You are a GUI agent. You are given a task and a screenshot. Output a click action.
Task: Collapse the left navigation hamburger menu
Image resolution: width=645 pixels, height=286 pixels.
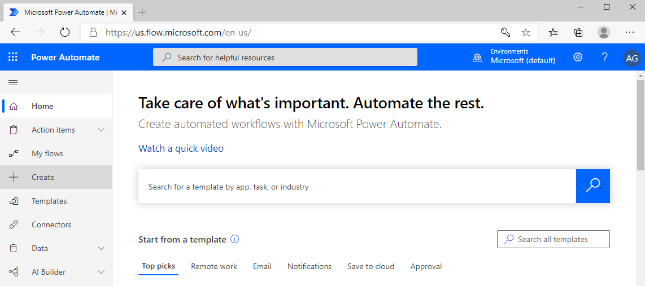coord(13,82)
